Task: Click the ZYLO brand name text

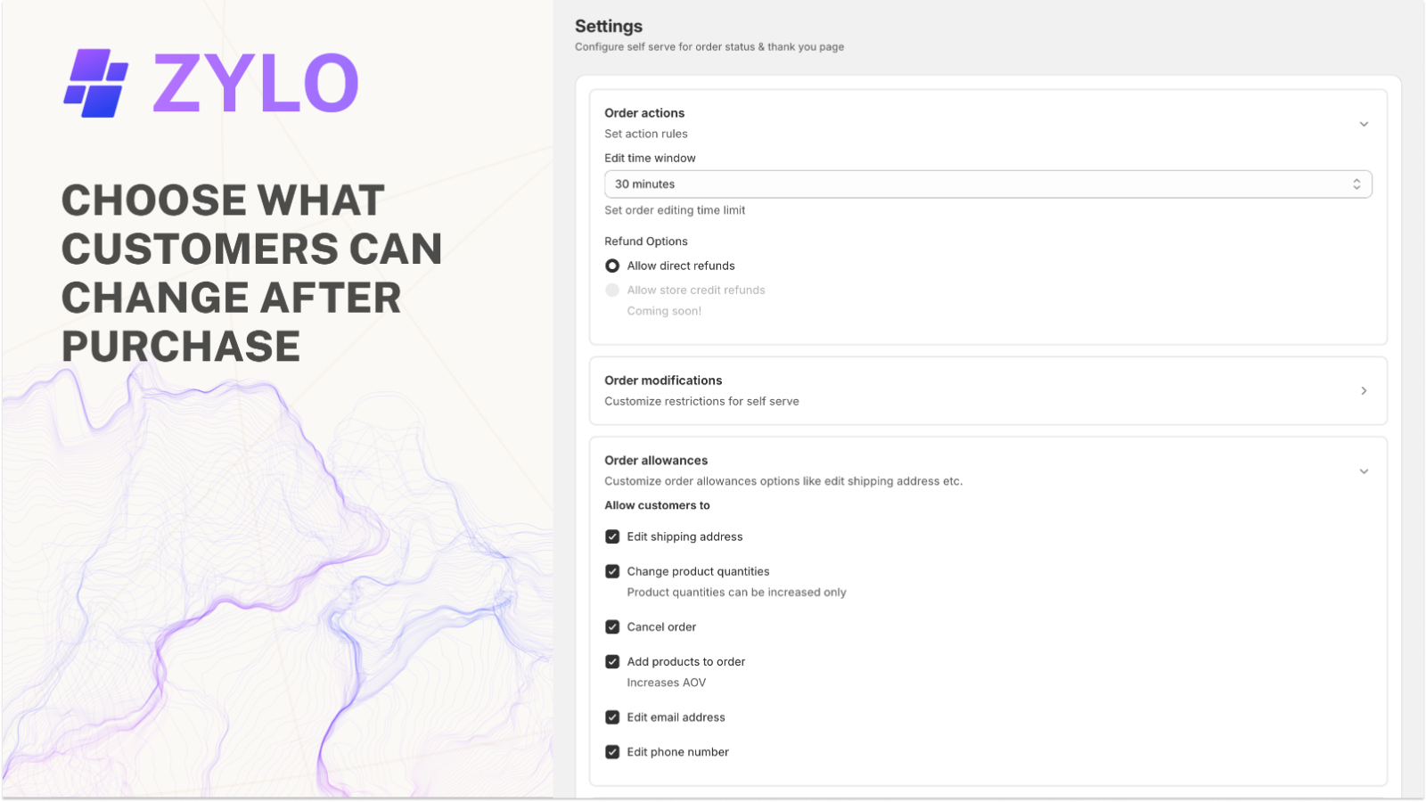Action: click(x=256, y=84)
